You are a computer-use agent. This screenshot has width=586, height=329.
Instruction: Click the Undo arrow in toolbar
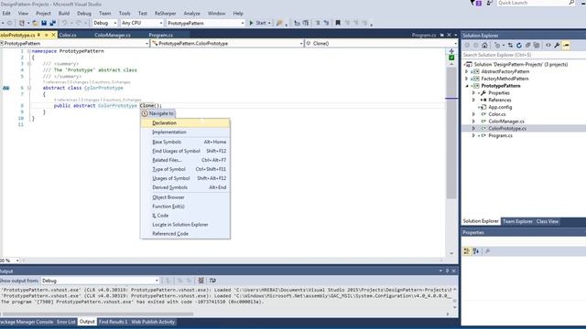[65, 23]
